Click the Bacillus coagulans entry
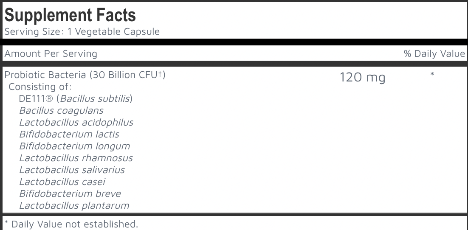468x230 pixels. 61,111
